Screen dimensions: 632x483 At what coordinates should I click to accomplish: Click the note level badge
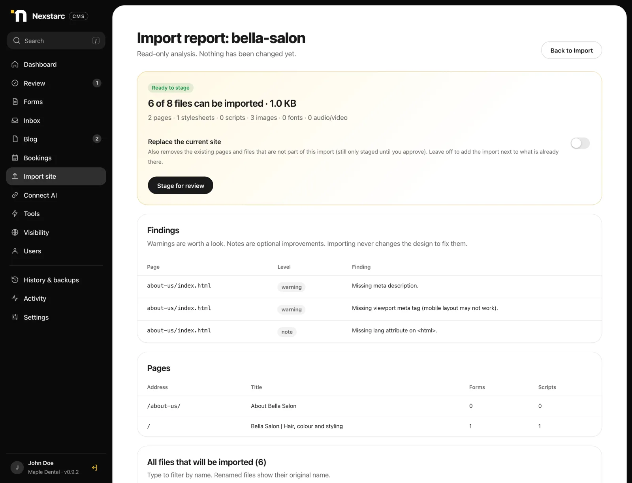click(x=287, y=332)
